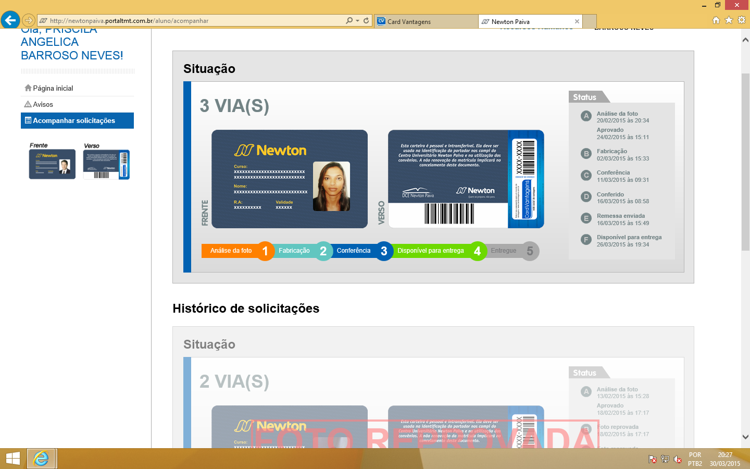The width and height of the screenshot is (750, 469).
Task: Click the network icon in system tray
Action: [x=665, y=459]
